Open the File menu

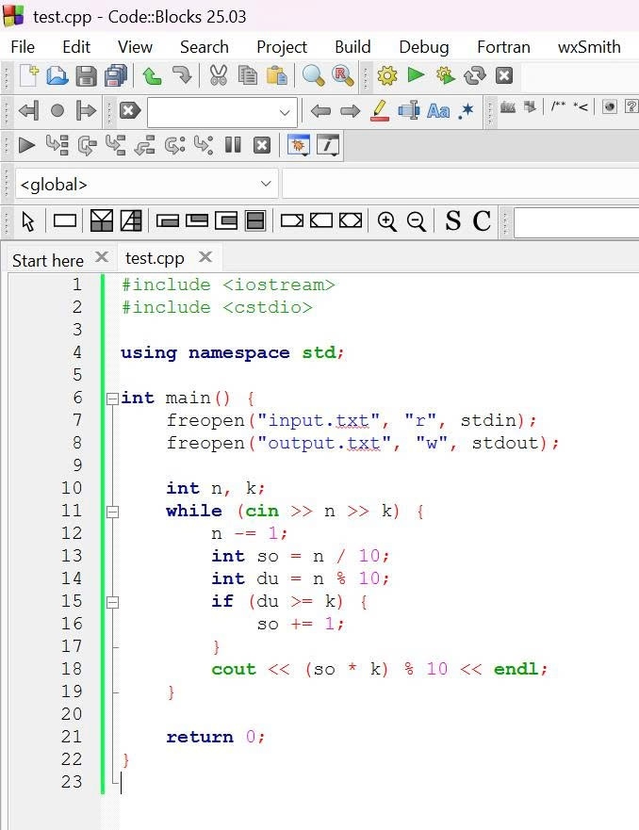23,46
